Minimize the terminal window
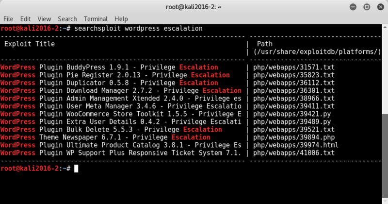The image size is (388, 204). point(353,7)
